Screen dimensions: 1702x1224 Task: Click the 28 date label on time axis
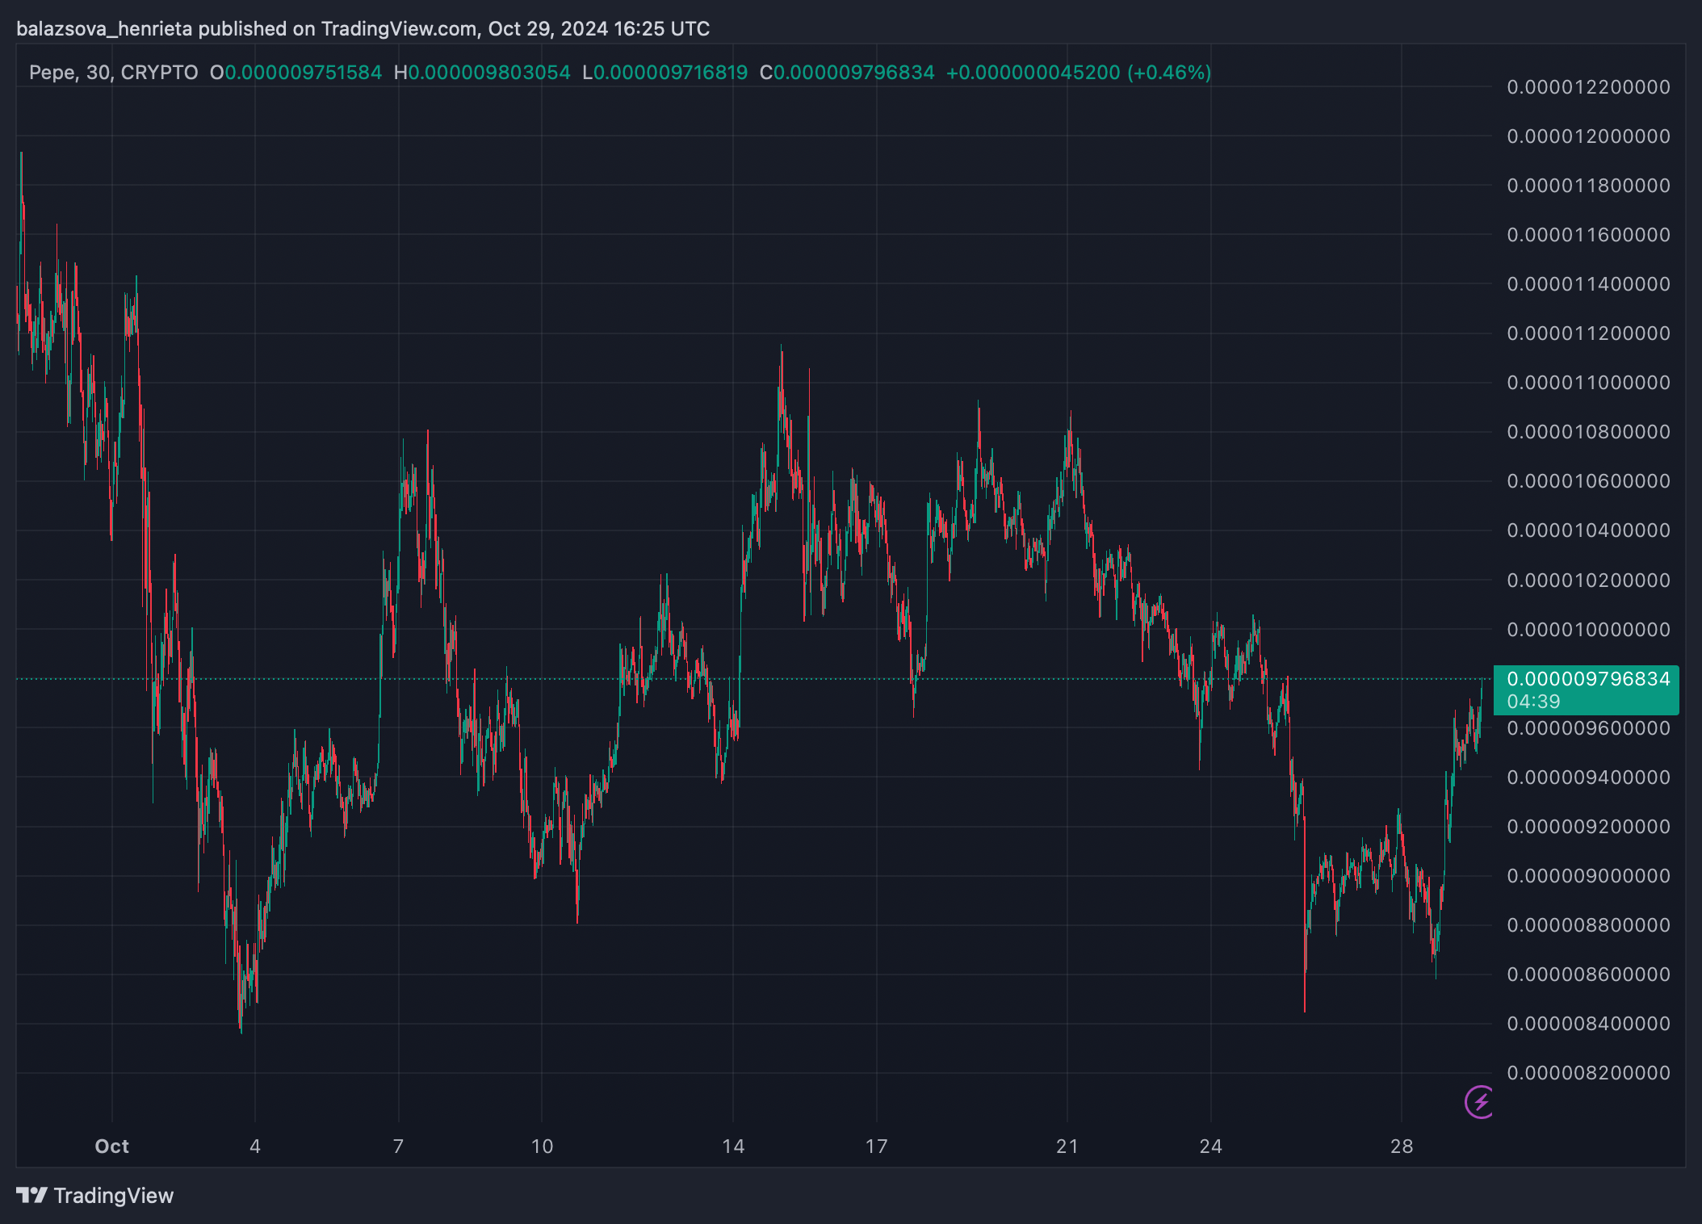1402,1146
